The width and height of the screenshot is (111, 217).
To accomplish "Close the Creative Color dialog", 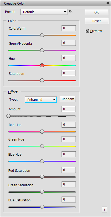I will tap(108, 3).
